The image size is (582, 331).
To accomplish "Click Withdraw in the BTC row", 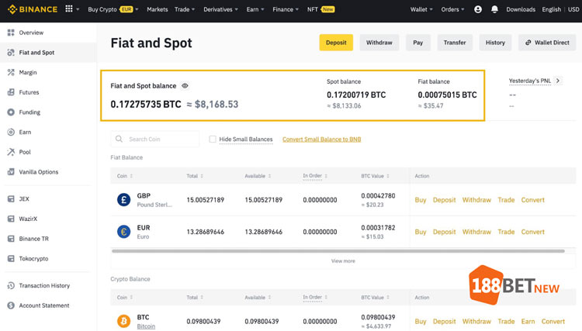I will (x=476, y=321).
